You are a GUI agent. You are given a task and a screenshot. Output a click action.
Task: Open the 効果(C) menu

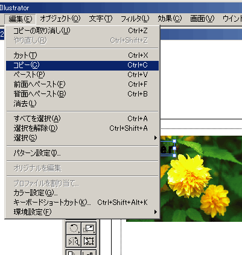170,19
